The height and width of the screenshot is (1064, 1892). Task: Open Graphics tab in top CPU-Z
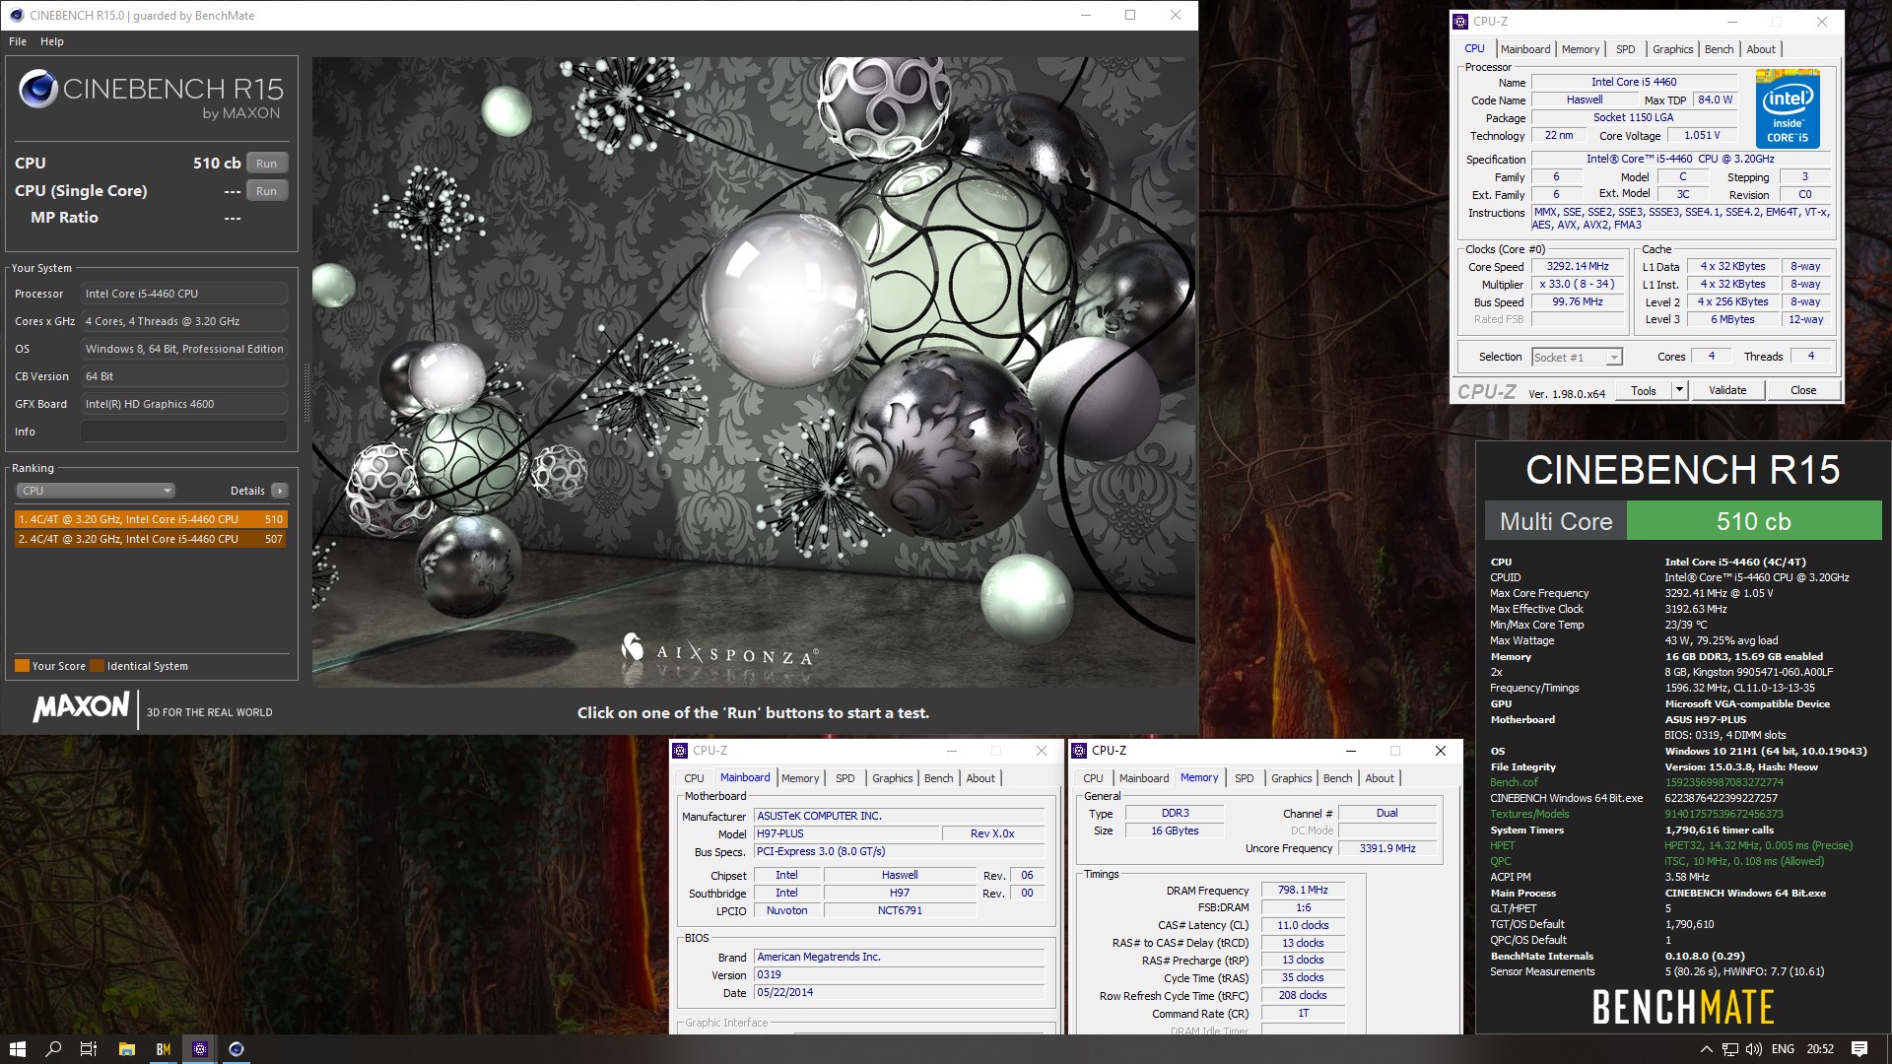coord(1672,49)
